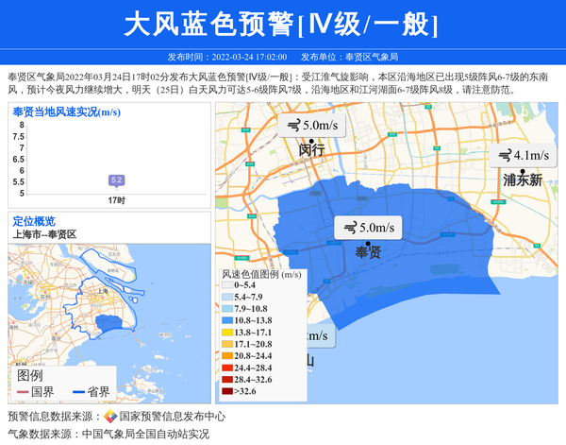The image size is (566, 445).
Task: Click the 风速色值图例 (m/s) legend title
Action: coord(261,275)
